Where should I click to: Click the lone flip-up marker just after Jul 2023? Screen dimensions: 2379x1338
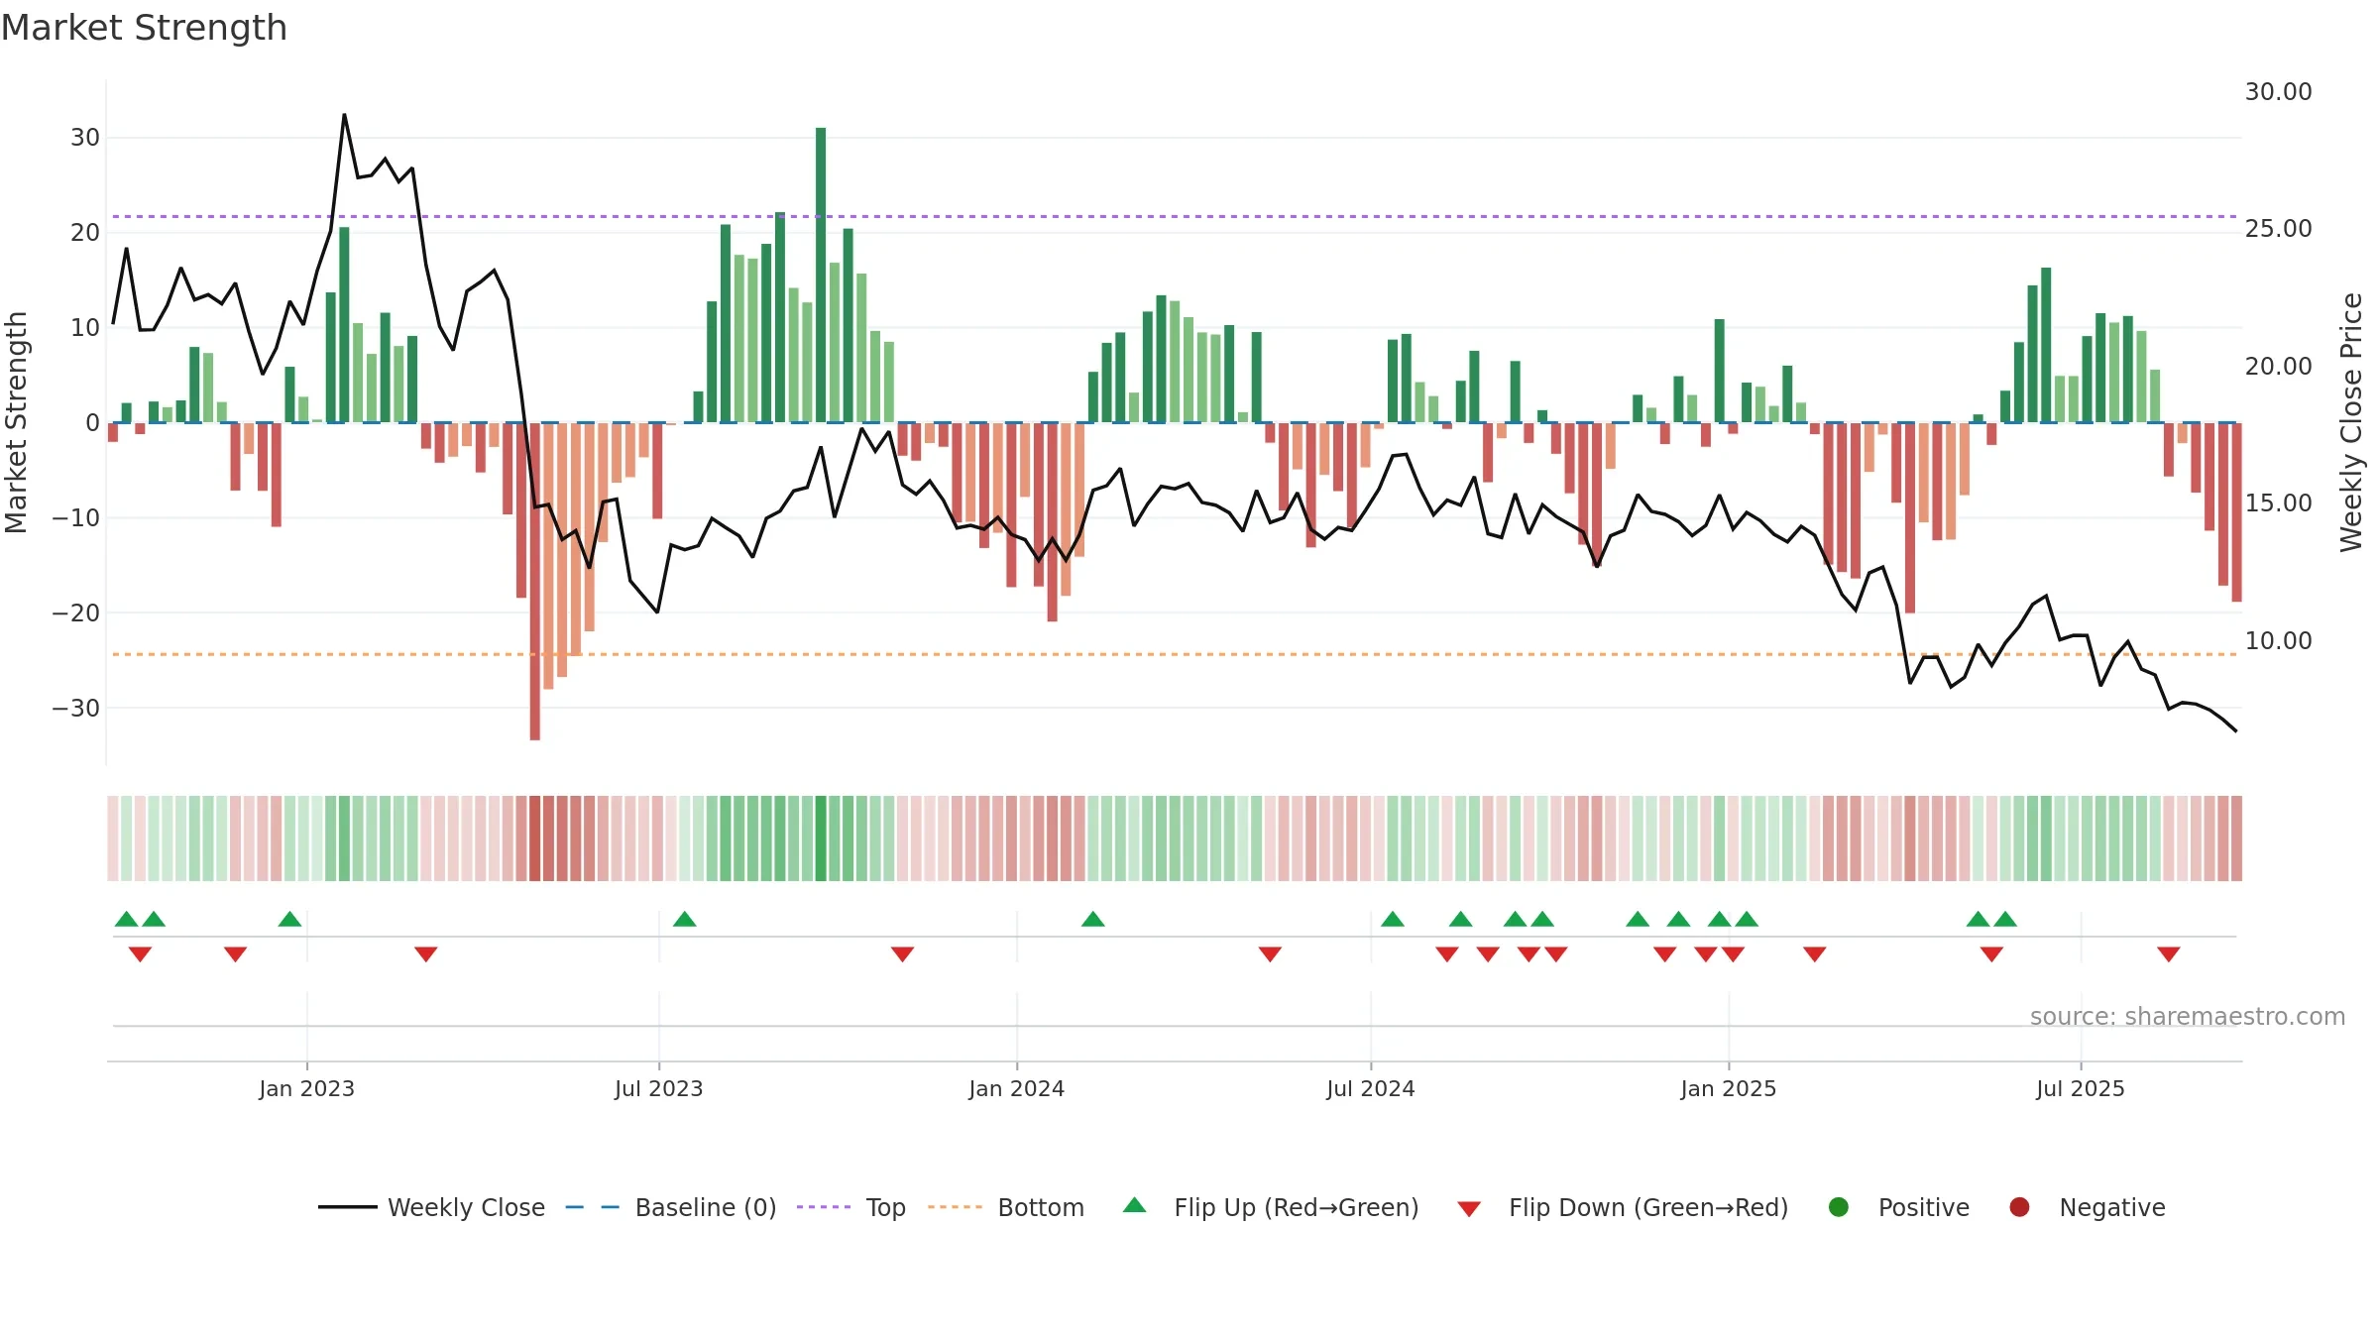pos(684,919)
